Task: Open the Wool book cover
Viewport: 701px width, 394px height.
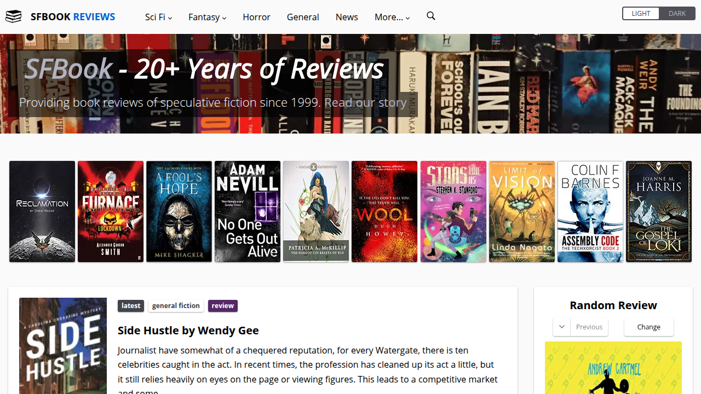Action: pyautogui.click(x=384, y=211)
